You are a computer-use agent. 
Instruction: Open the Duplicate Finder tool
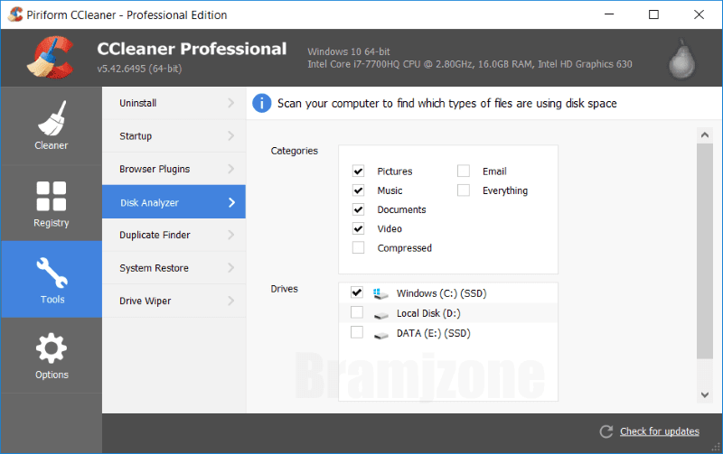click(x=174, y=235)
